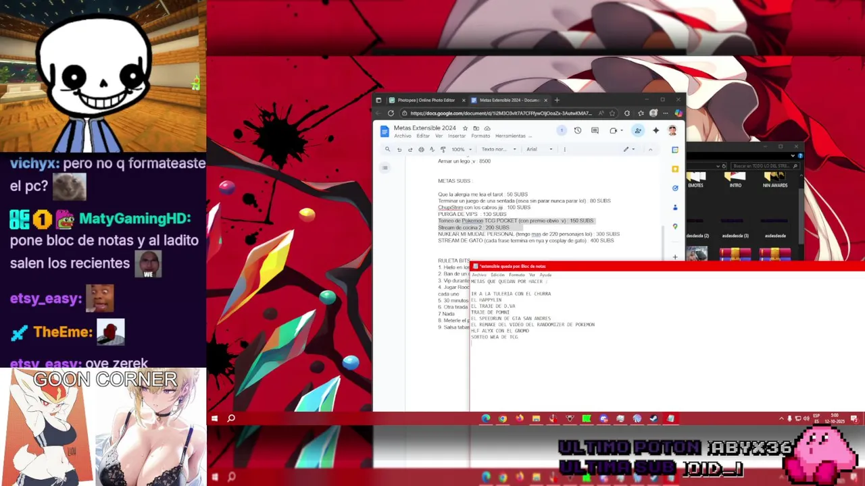The height and width of the screenshot is (486, 865).
Task: Favorite this page with the address bar star
Action: coord(612,113)
